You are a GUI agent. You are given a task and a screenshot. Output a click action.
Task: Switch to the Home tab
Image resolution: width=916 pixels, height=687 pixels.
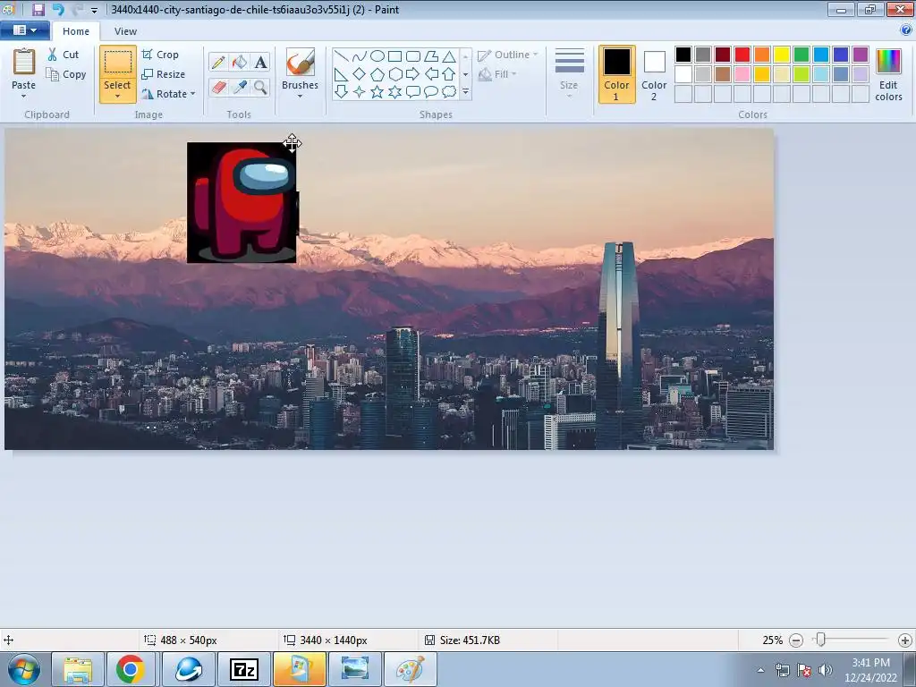[x=76, y=31]
